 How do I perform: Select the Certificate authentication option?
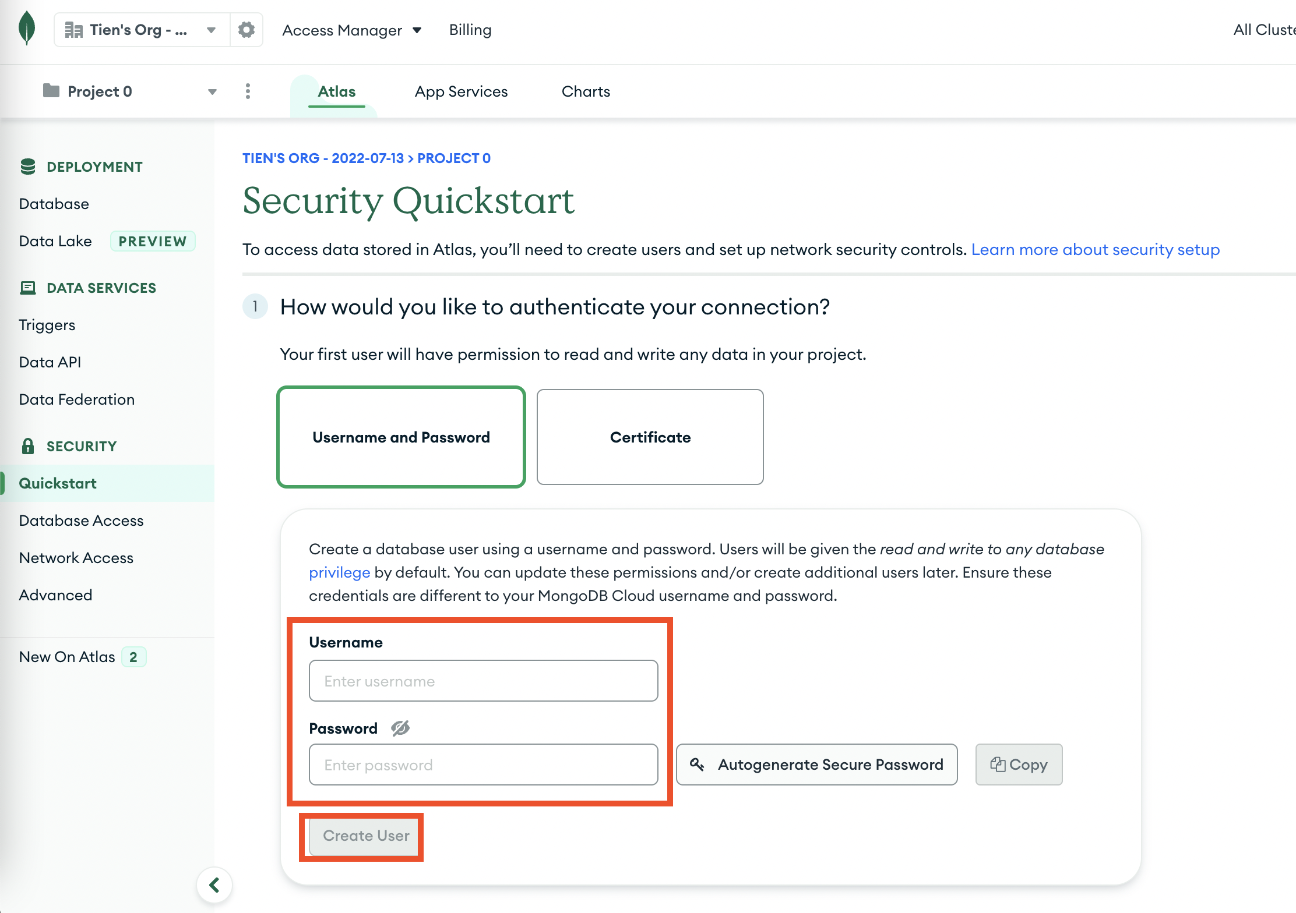(650, 436)
